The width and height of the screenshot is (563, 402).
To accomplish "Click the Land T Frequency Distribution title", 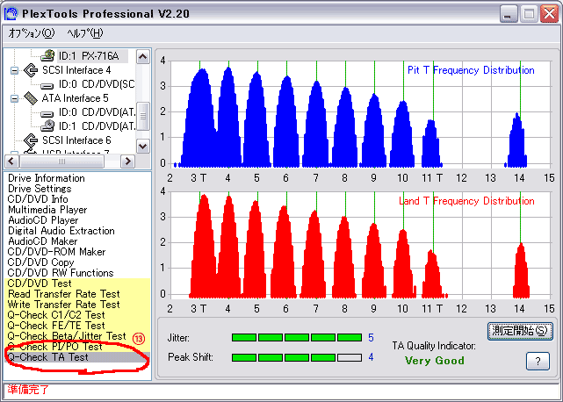I will click(466, 201).
